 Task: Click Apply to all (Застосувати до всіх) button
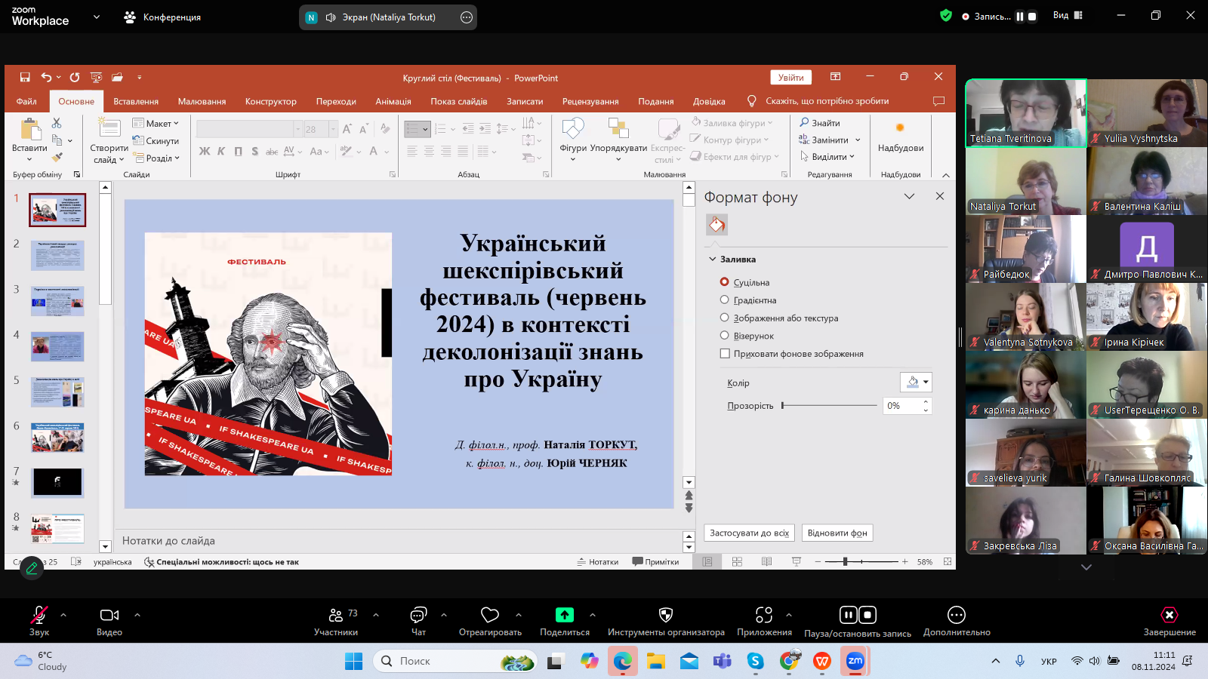[749, 533]
